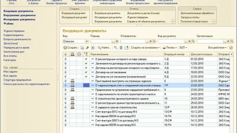Open Полнотекстовый поиск in Сервис
Image resolution: width=237 pixels, height=133 pixels.
click(x=194, y=21)
